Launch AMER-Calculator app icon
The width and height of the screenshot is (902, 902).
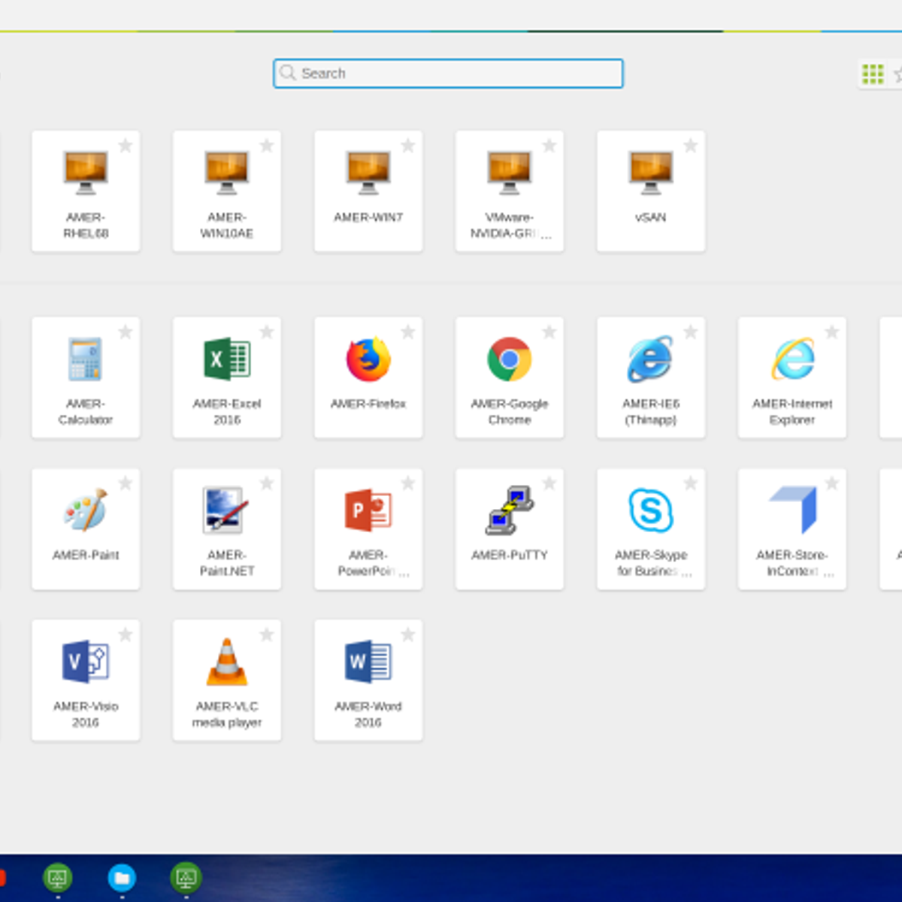[x=86, y=359]
